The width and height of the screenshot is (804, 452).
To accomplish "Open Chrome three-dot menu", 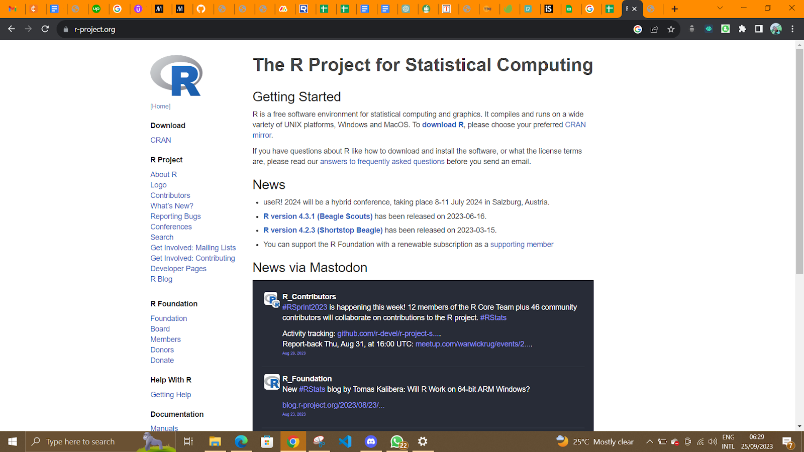I will [x=792, y=29].
